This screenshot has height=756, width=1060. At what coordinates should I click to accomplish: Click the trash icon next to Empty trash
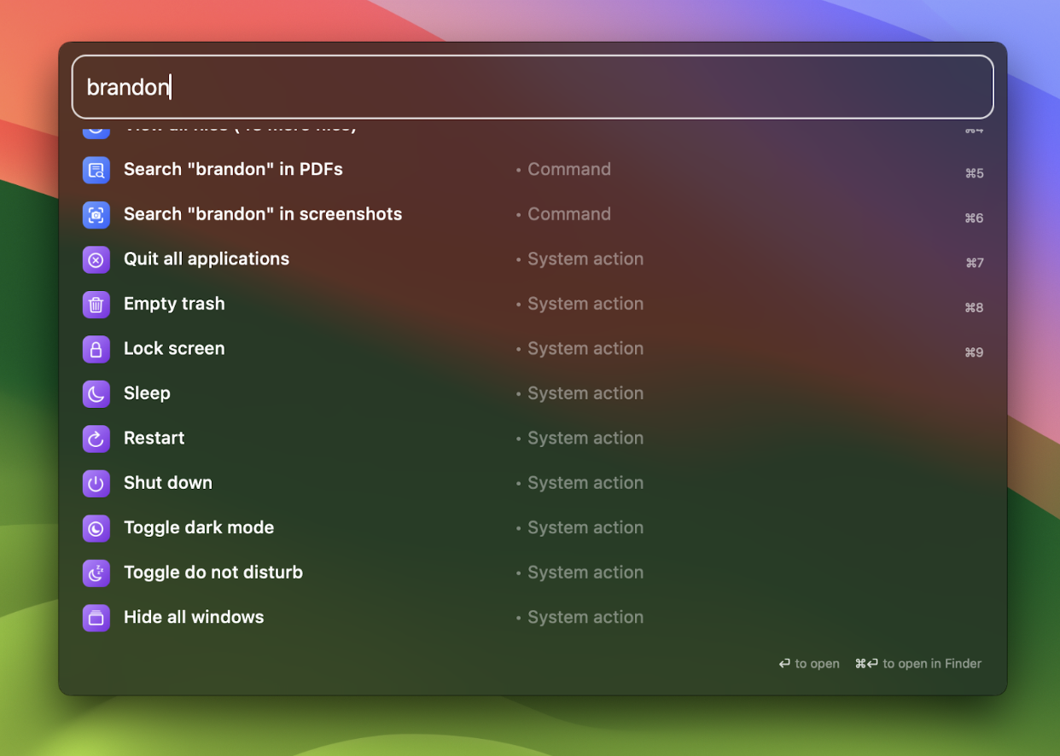point(96,304)
